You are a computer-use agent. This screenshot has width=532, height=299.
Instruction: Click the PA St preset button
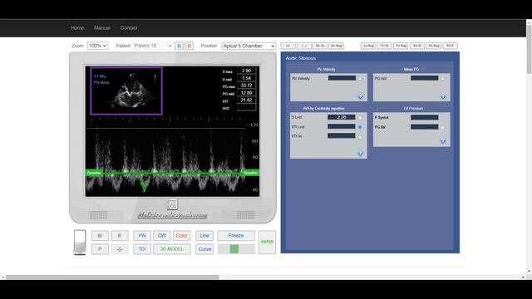417,46
